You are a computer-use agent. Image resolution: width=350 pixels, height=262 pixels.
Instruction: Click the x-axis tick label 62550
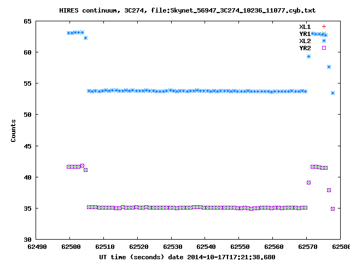coord(240,247)
